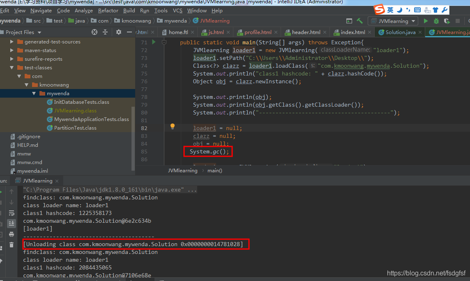Build project with the hammer icon
The width and height of the screenshot is (470, 281).
coord(360,21)
